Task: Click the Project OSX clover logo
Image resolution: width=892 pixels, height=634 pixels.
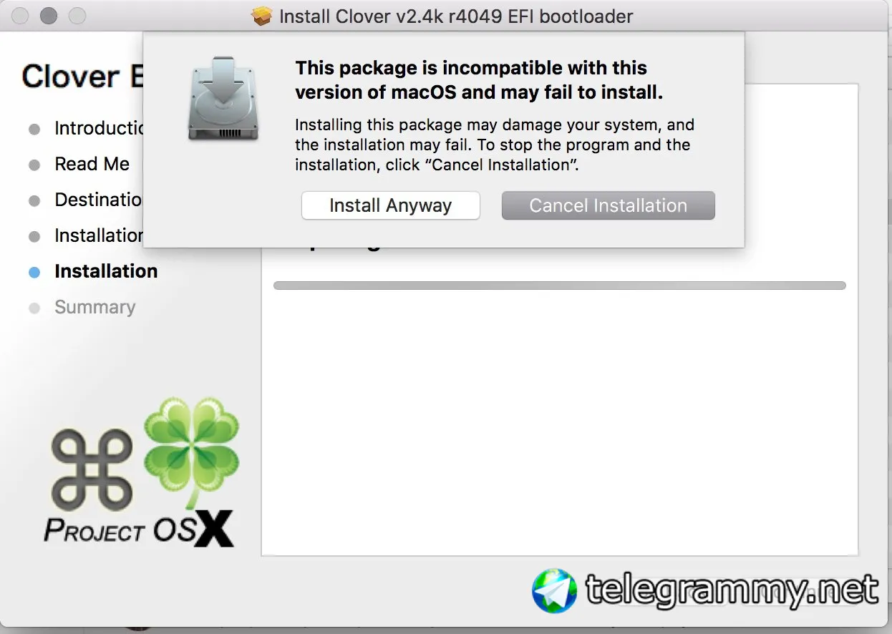Action: (142, 472)
